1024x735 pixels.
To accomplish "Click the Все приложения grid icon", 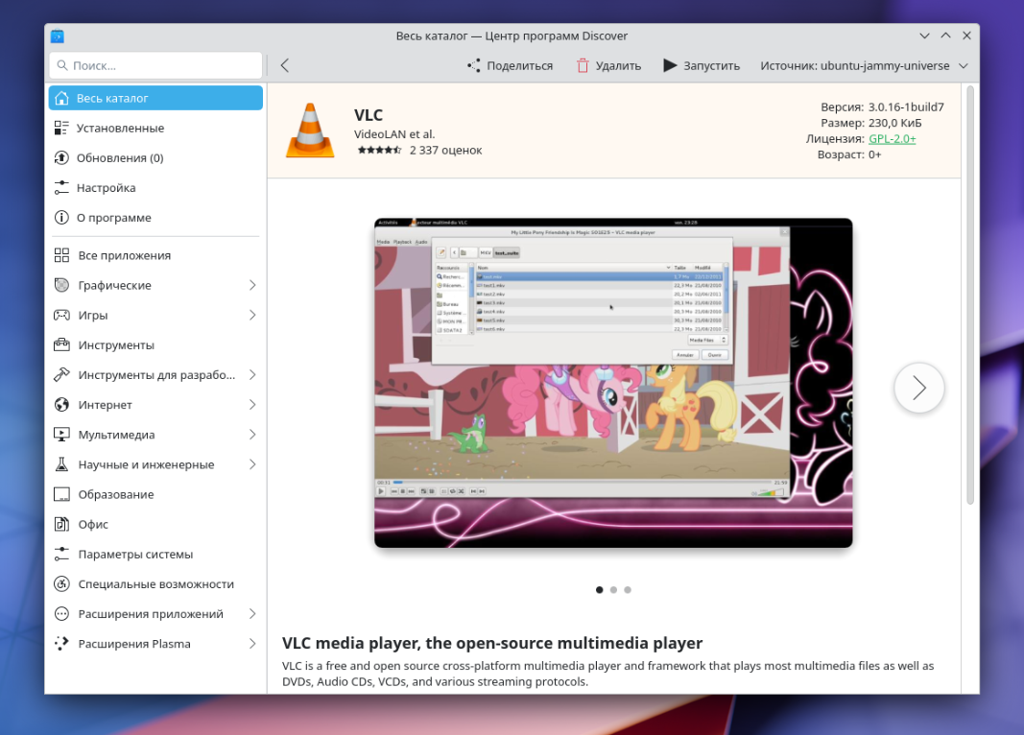I will (x=61, y=255).
